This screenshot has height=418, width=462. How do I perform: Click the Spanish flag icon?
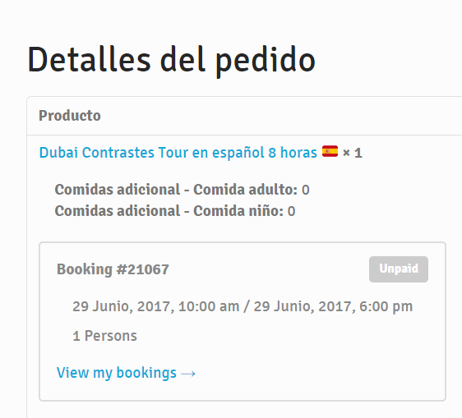(330, 151)
